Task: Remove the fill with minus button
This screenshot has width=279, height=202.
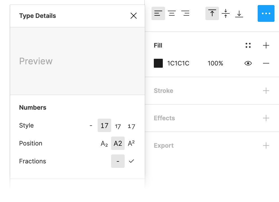Action: point(266,64)
